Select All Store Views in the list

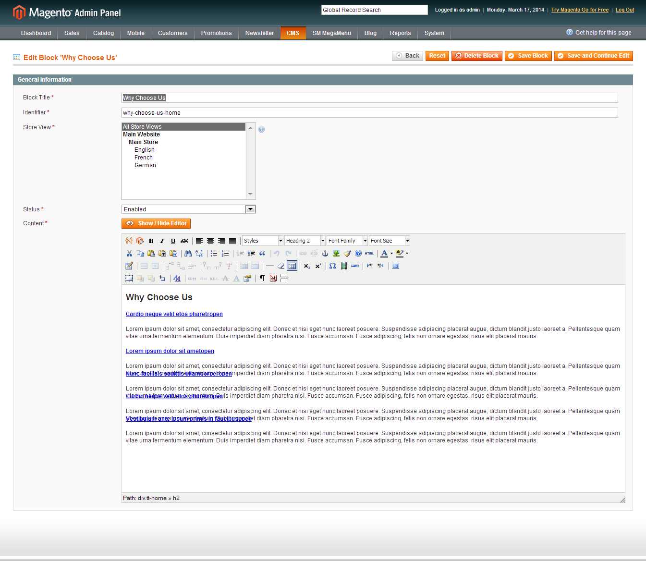click(184, 127)
